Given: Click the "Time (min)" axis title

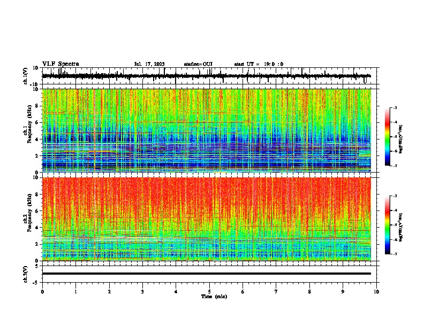Looking at the screenshot, I should [x=214, y=297].
